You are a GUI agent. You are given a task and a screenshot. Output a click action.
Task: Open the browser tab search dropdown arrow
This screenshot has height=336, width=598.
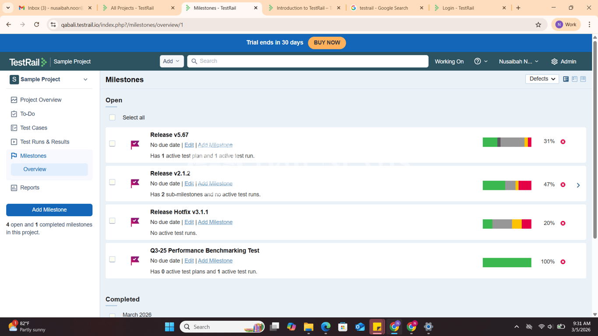pos(8,8)
